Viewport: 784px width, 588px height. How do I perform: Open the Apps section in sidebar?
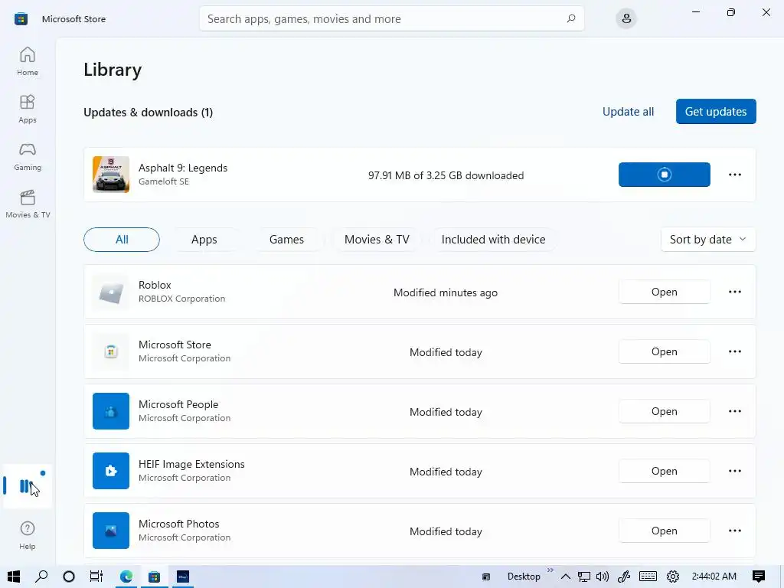click(28, 109)
